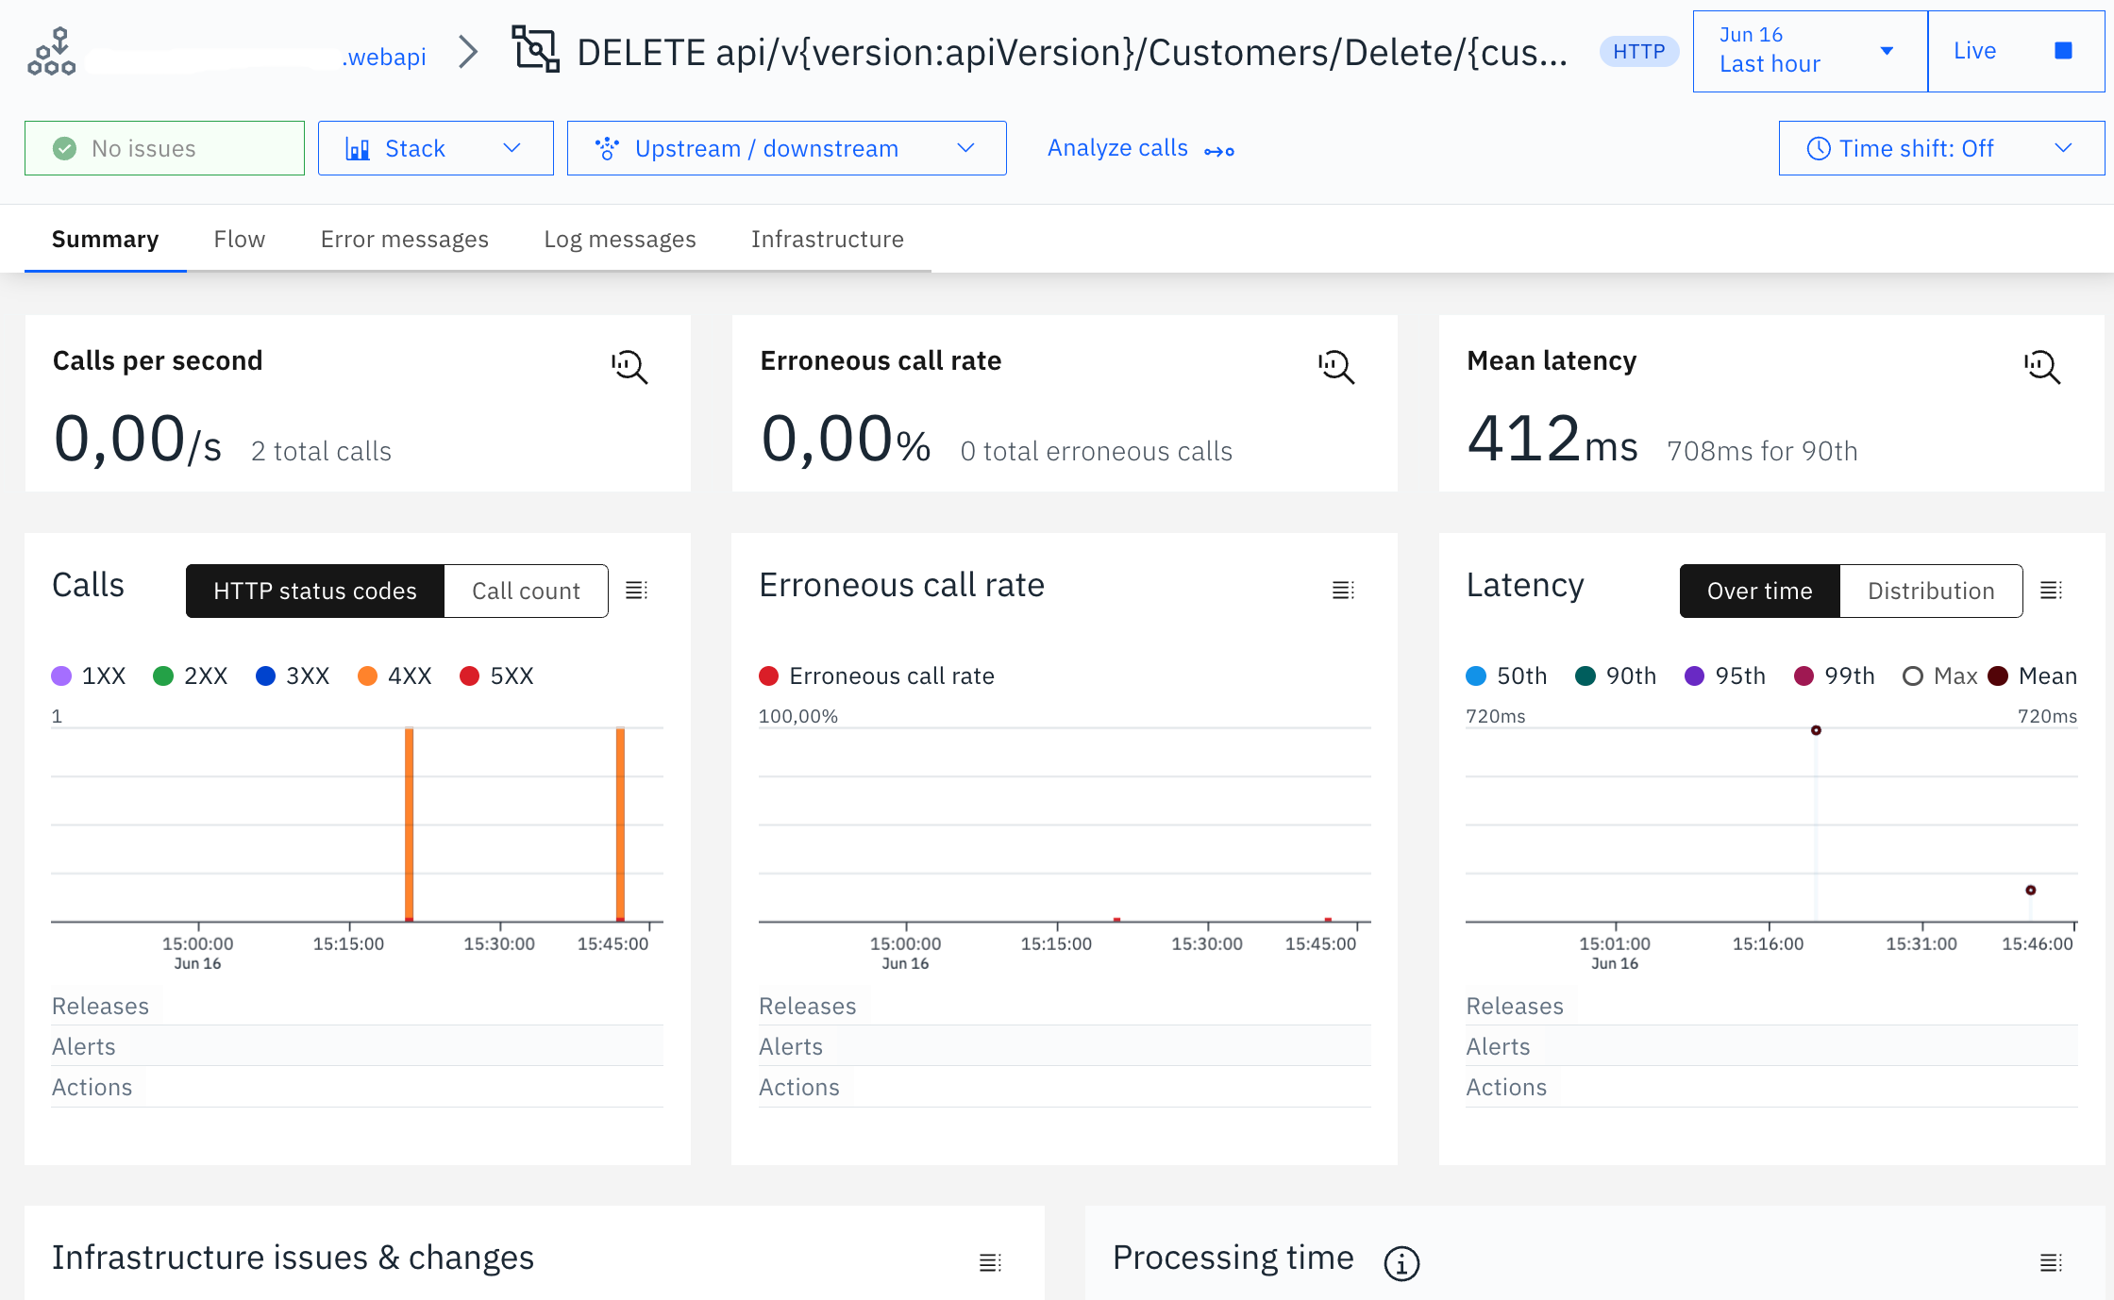Switch Latency chart to Over time

(x=1759, y=591)
